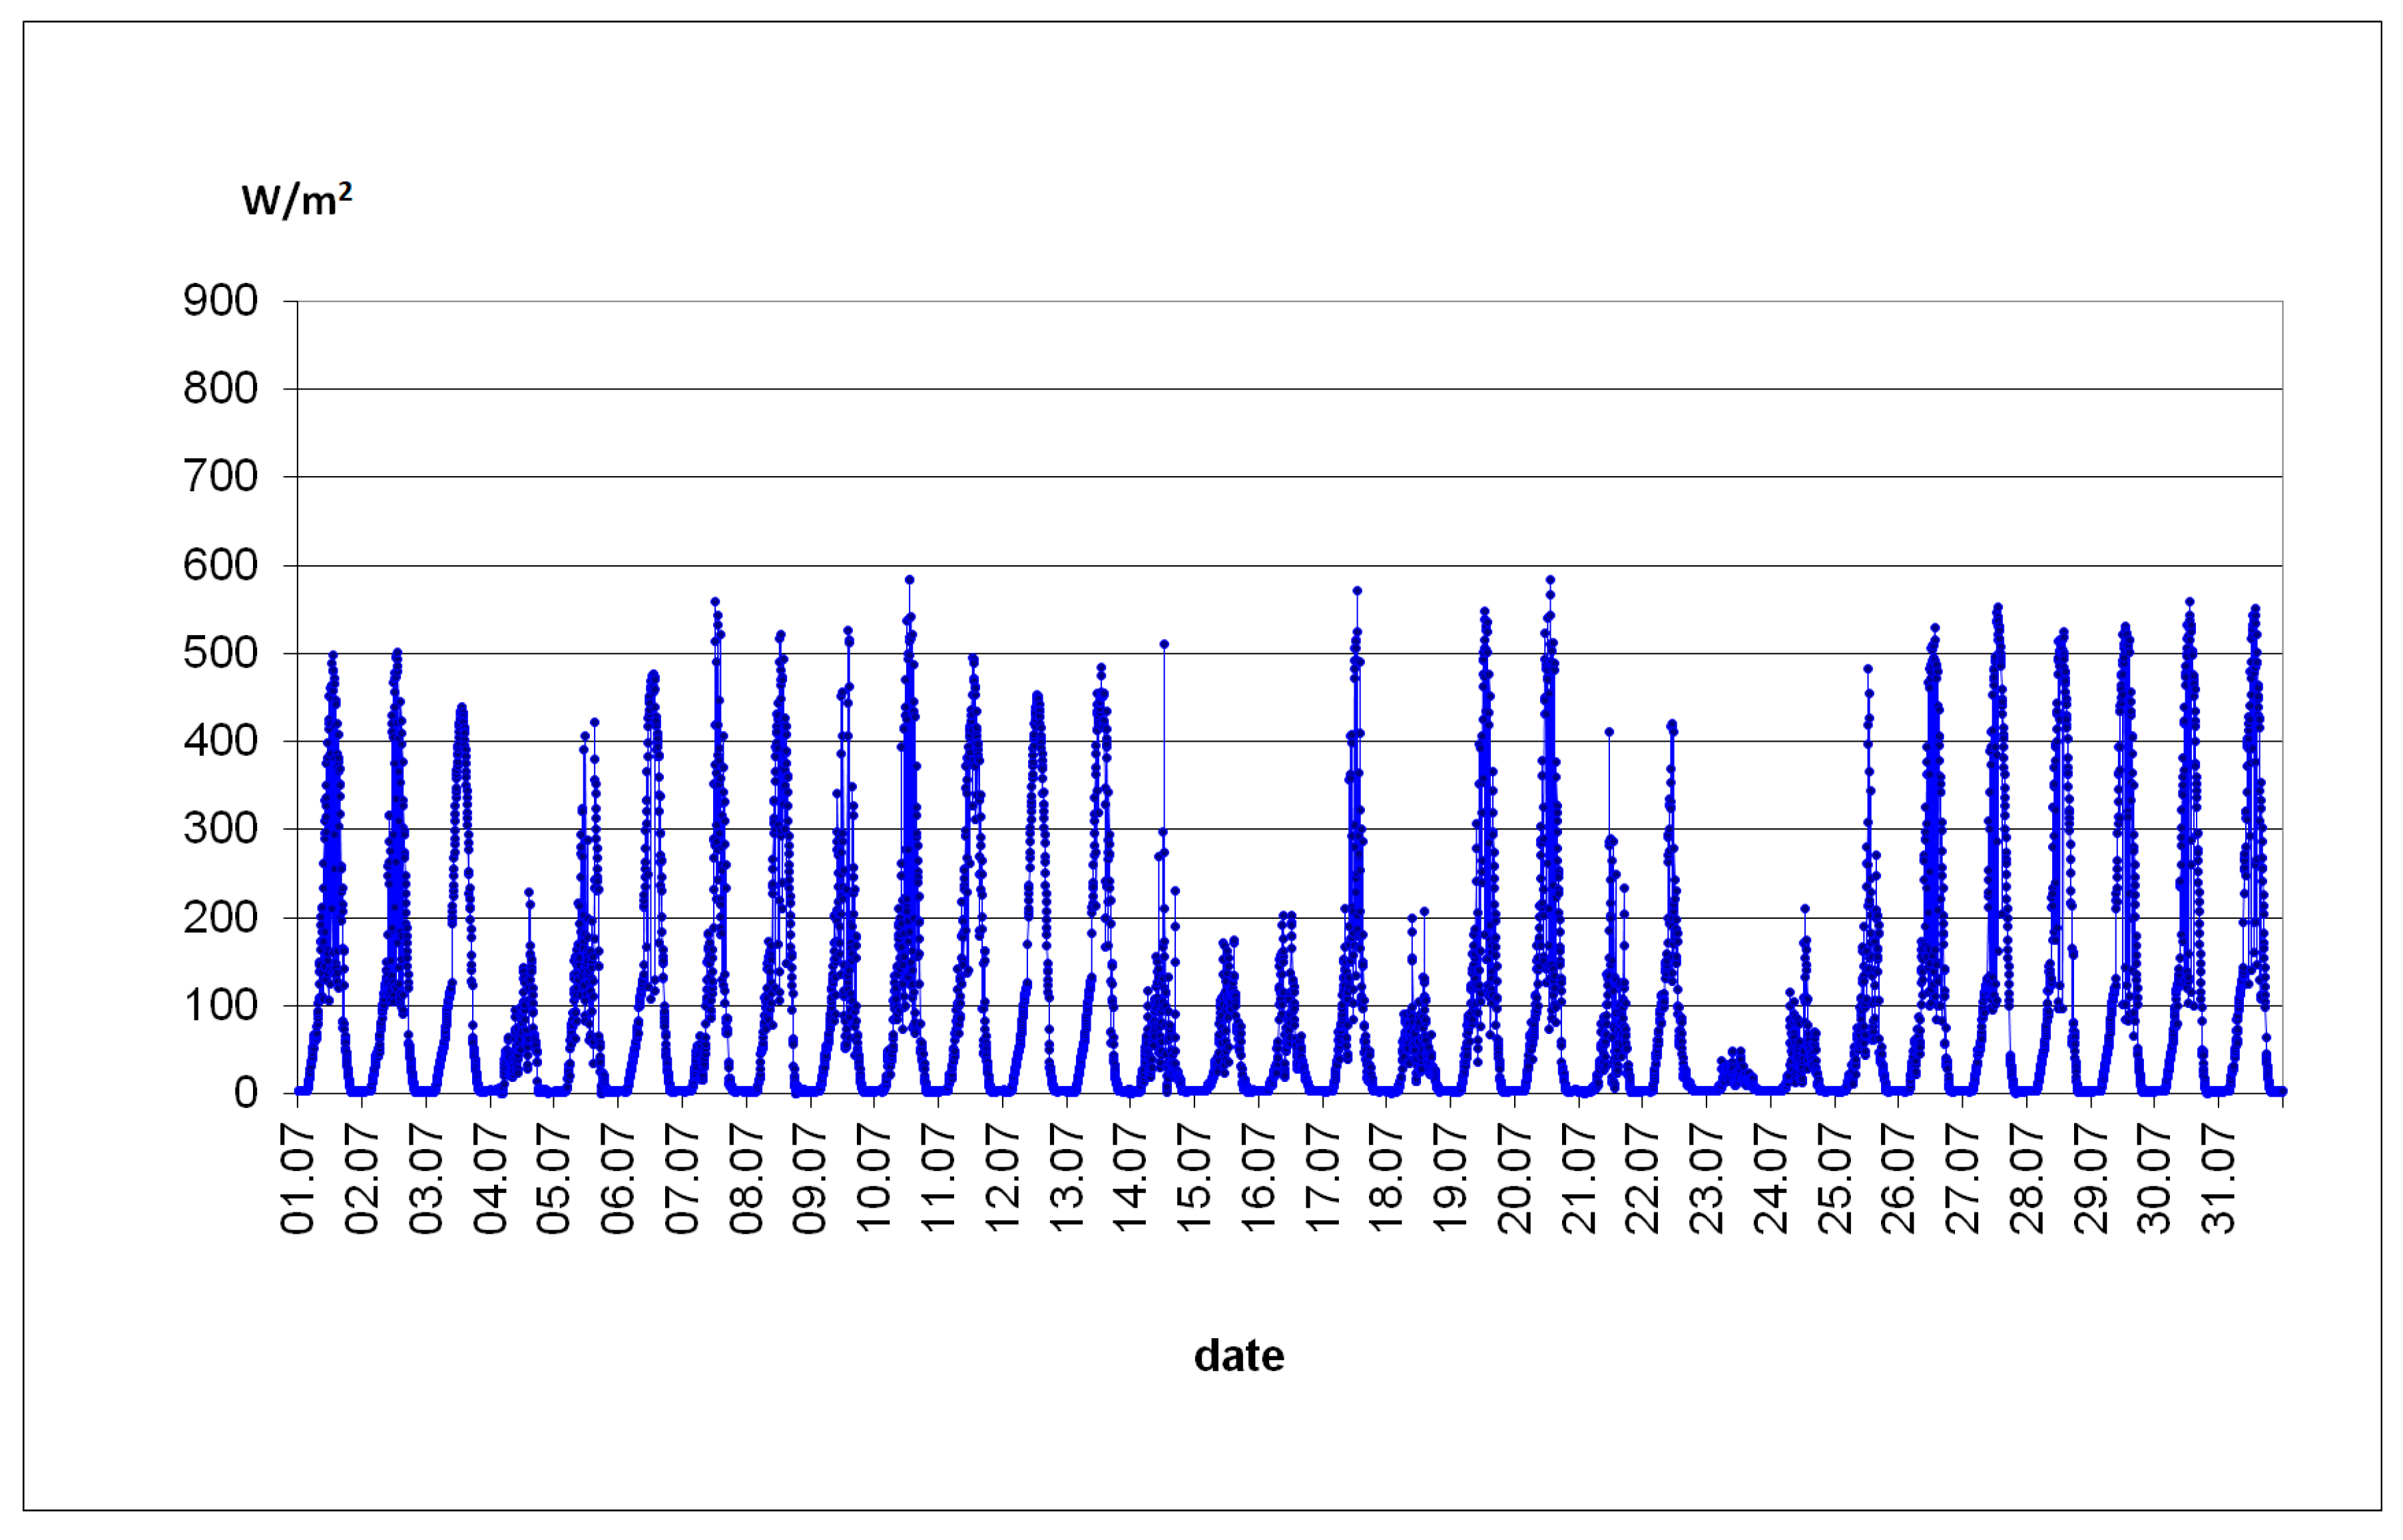The height and width of the screenshot is (1540, 2403).
Task: Click the peak data point on 17.07
Action: point(1357,591)
